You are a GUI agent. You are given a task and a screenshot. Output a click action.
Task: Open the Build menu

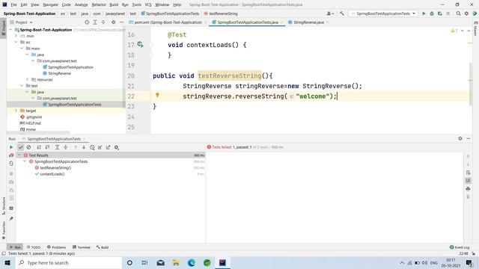pyautogui.click(x=114, y=4)
